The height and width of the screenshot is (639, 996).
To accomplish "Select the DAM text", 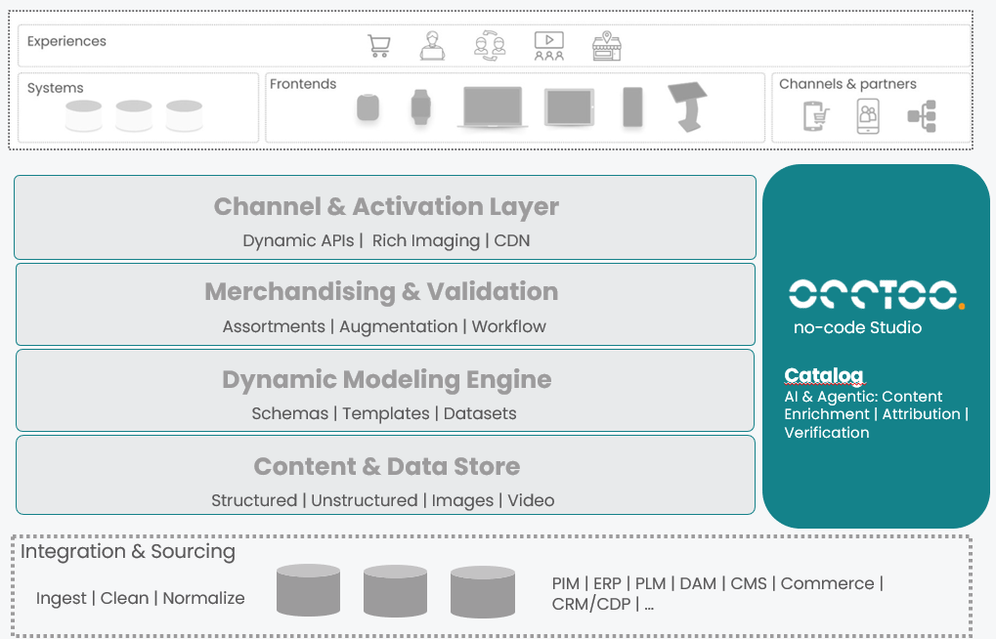I will tap(698, 583).
